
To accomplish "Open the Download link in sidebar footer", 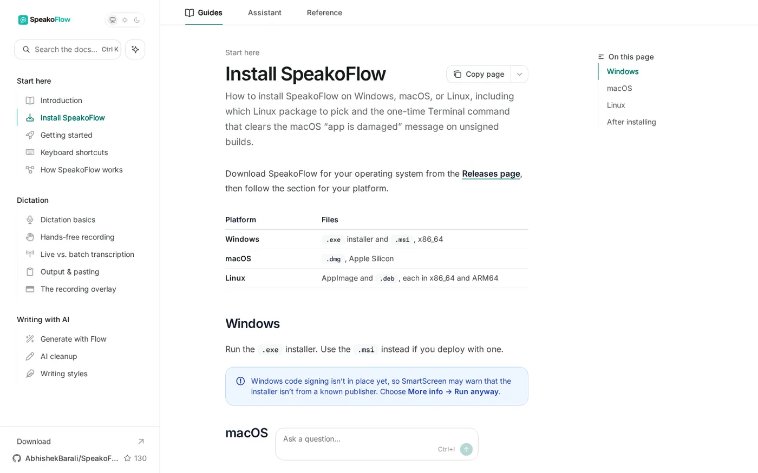I will tap(81, 442).
